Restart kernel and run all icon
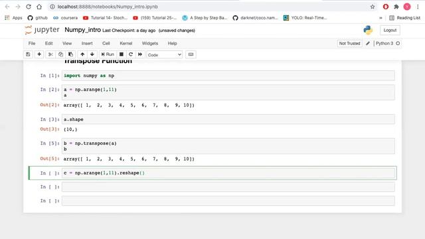 tap(140, 54)
